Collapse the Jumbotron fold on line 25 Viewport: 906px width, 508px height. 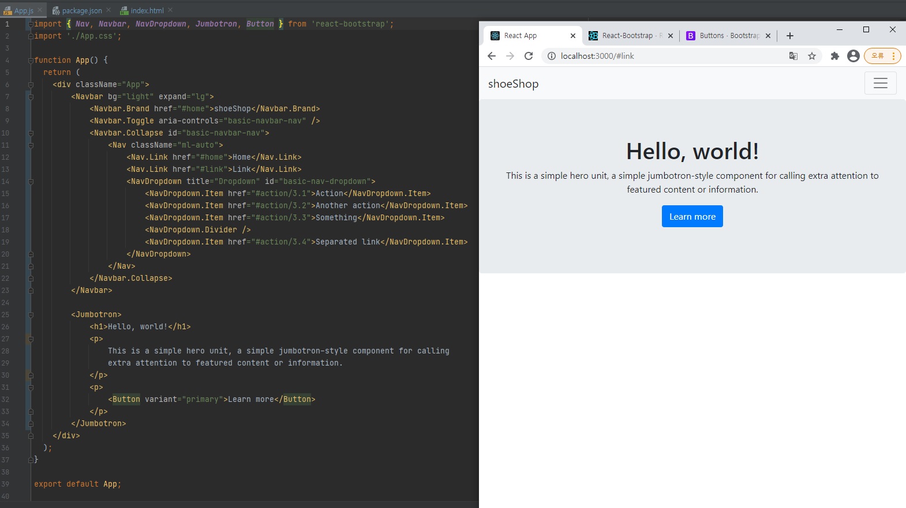point(31,315)
